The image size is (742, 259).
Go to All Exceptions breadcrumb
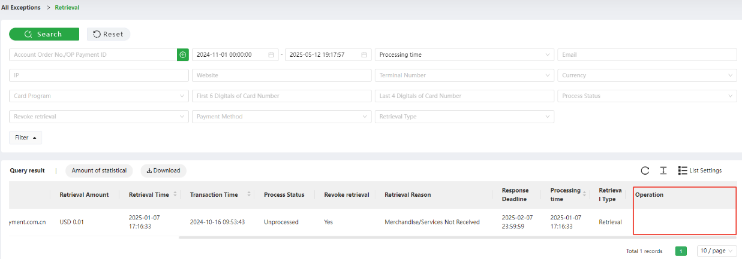(21, 7)
